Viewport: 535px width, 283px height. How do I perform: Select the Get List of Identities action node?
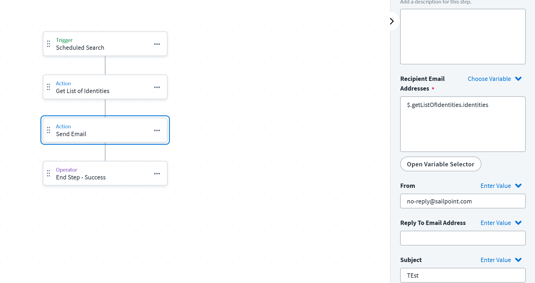click(x=105, y=87)
